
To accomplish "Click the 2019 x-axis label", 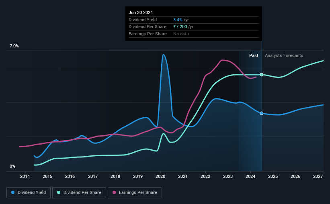I will pos(138,176).
